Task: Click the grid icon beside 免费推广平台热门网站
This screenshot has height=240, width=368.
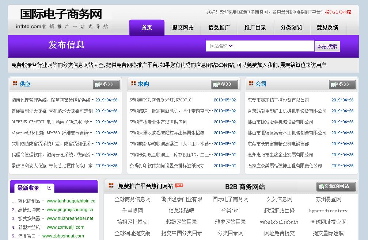Action: [x=111, y=186]
